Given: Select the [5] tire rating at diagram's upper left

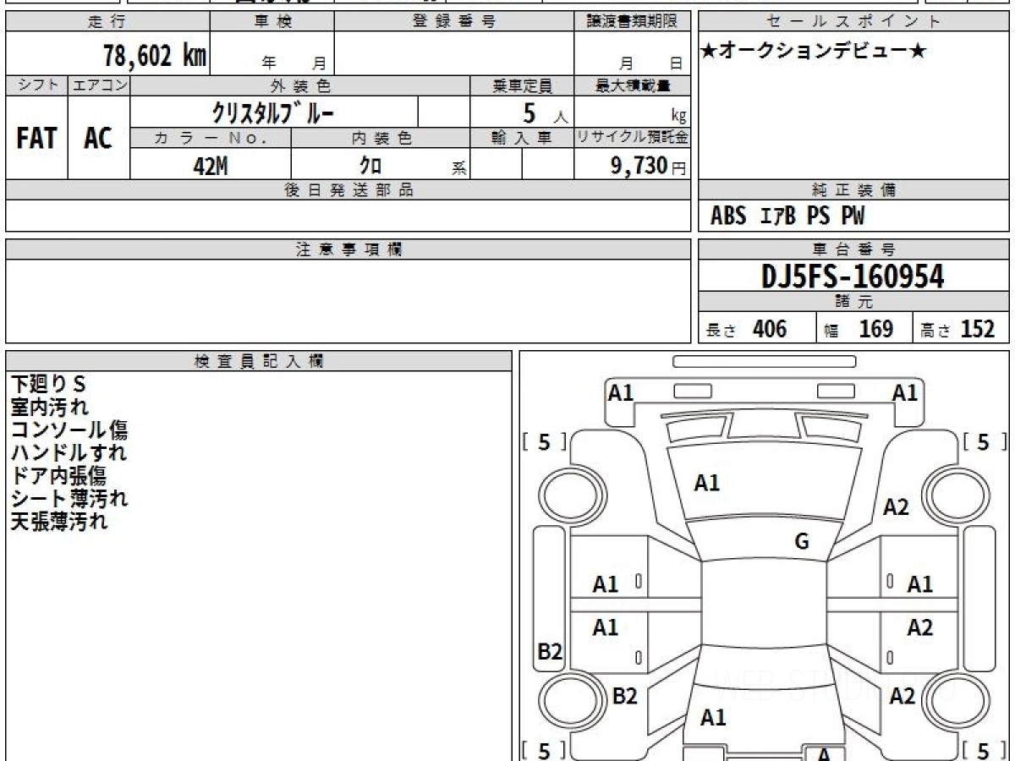Looking at the screenshot, I should [545, 441].
